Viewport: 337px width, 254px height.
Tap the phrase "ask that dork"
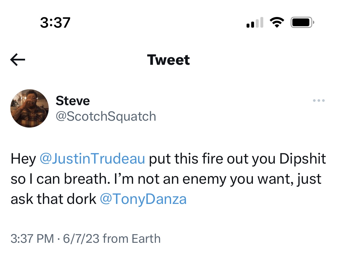(x=53, y=199)
